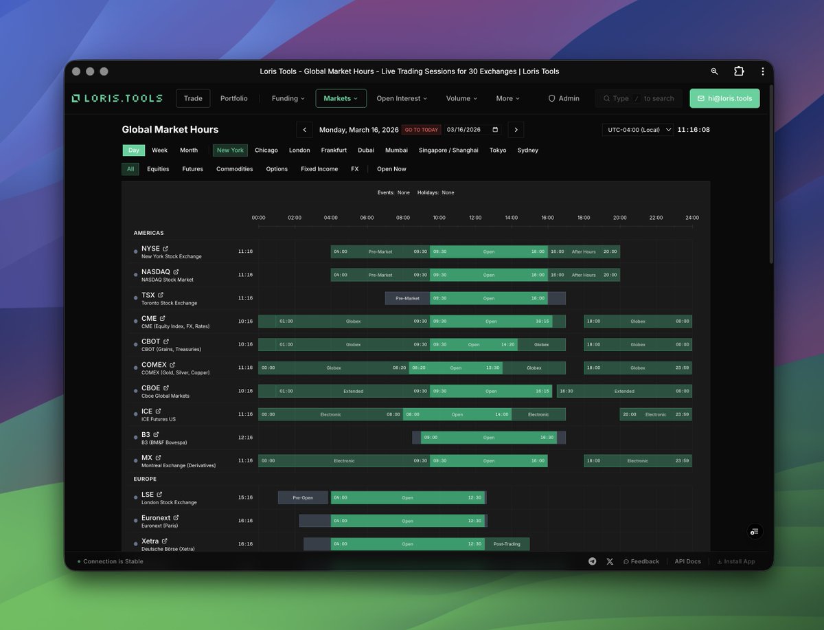Select the Day view toggle
The height and width of the screenshot is (630, 824).
(x=134, y=150)
